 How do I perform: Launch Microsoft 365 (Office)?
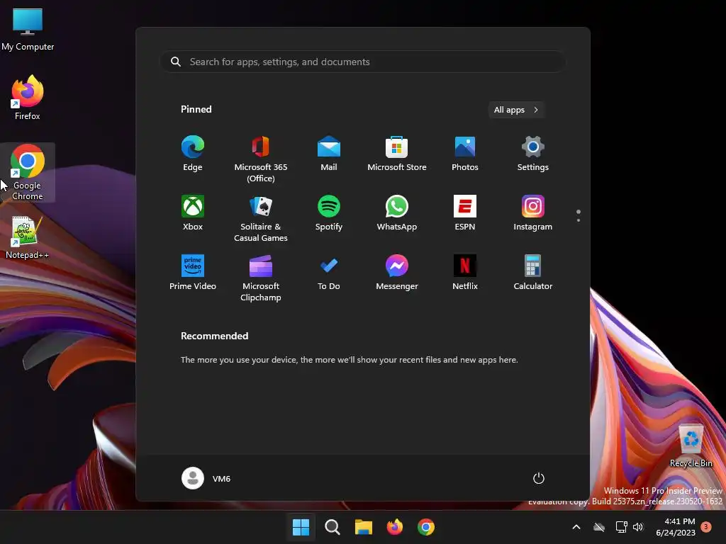pos(261,159)
